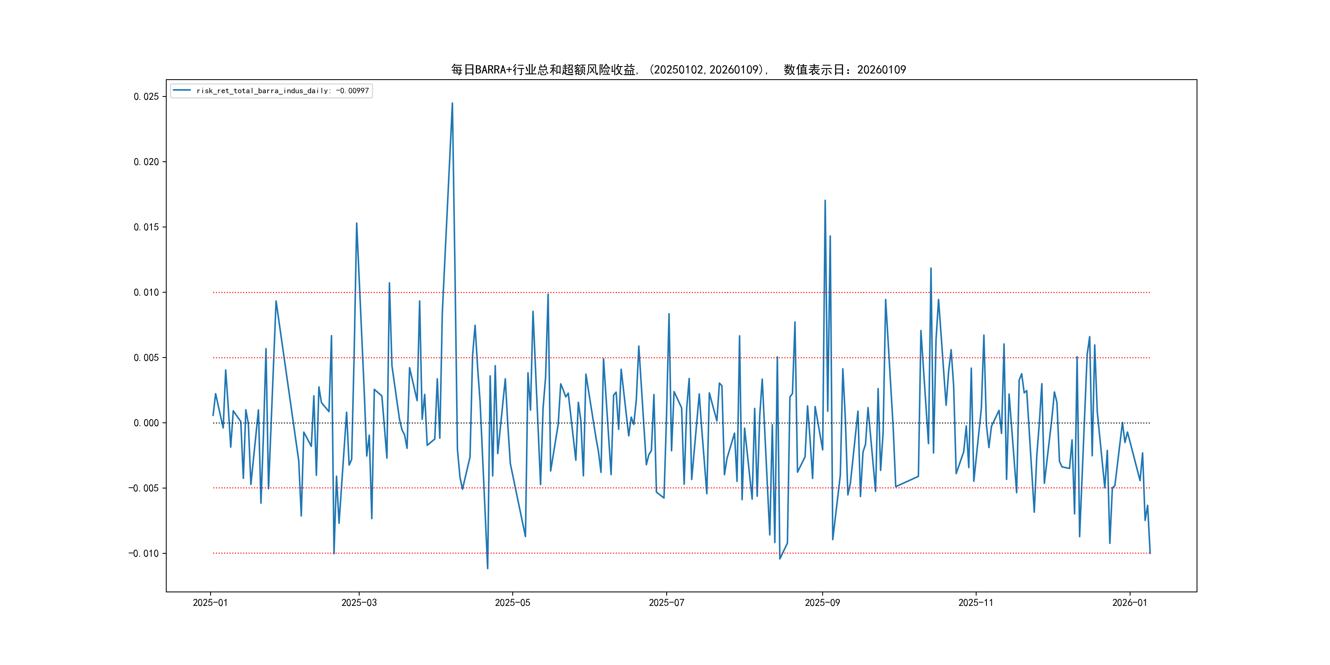Click the 2025-07 x-axis date label
1330x665 pixels.
tap(666, 603)
